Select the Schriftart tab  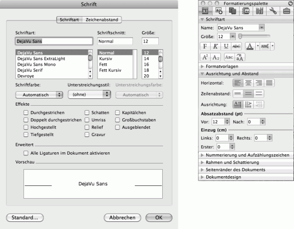click(x=69, y=20)
